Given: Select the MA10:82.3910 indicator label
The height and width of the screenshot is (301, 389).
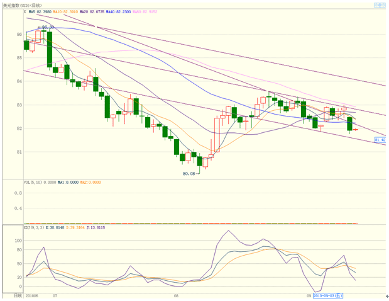Looking at the screenshot, I should (x=65, y=12).
